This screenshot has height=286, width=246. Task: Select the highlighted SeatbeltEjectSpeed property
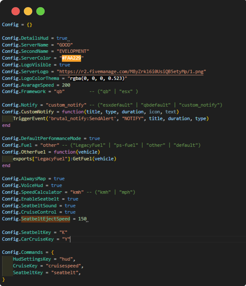click(x=46, y=219)
